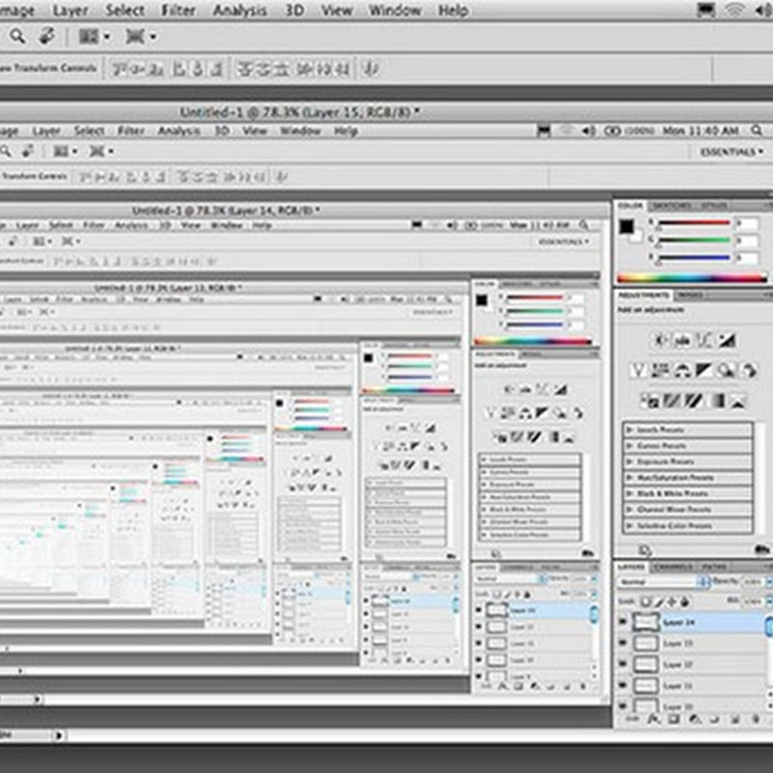Click the Invert icon in the largest Adjustments panel
Image resolution: width=773 pixels, height=773 pixels.
click(649, 401)
